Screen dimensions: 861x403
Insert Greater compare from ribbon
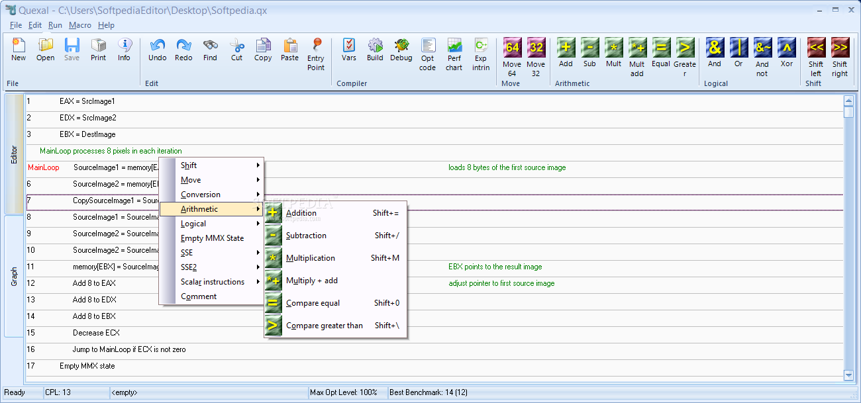(685, 57)
